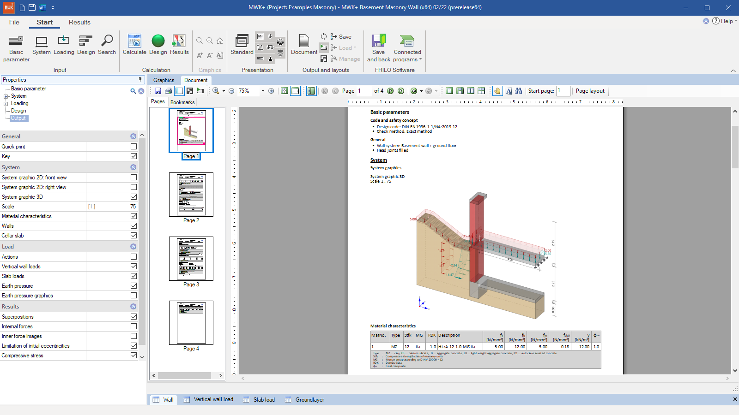The width and height of the screenshot is (739, 415).
Task: Expand the Loading tree node
Action: [x=6, y=104]
